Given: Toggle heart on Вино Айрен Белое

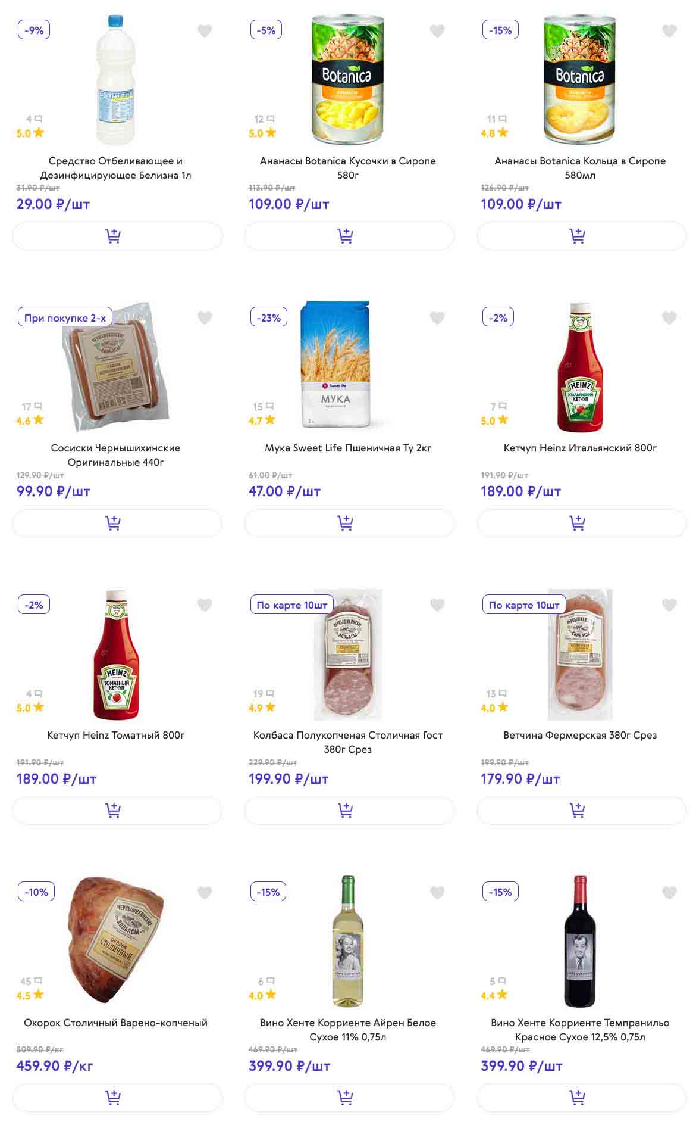Looking at the screenshot, I should [437, 893].
